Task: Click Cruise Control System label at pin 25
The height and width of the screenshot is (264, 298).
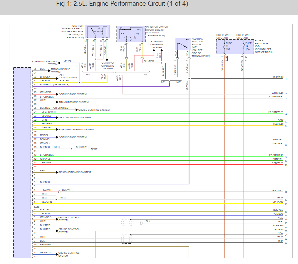Action: pos(94,110)
